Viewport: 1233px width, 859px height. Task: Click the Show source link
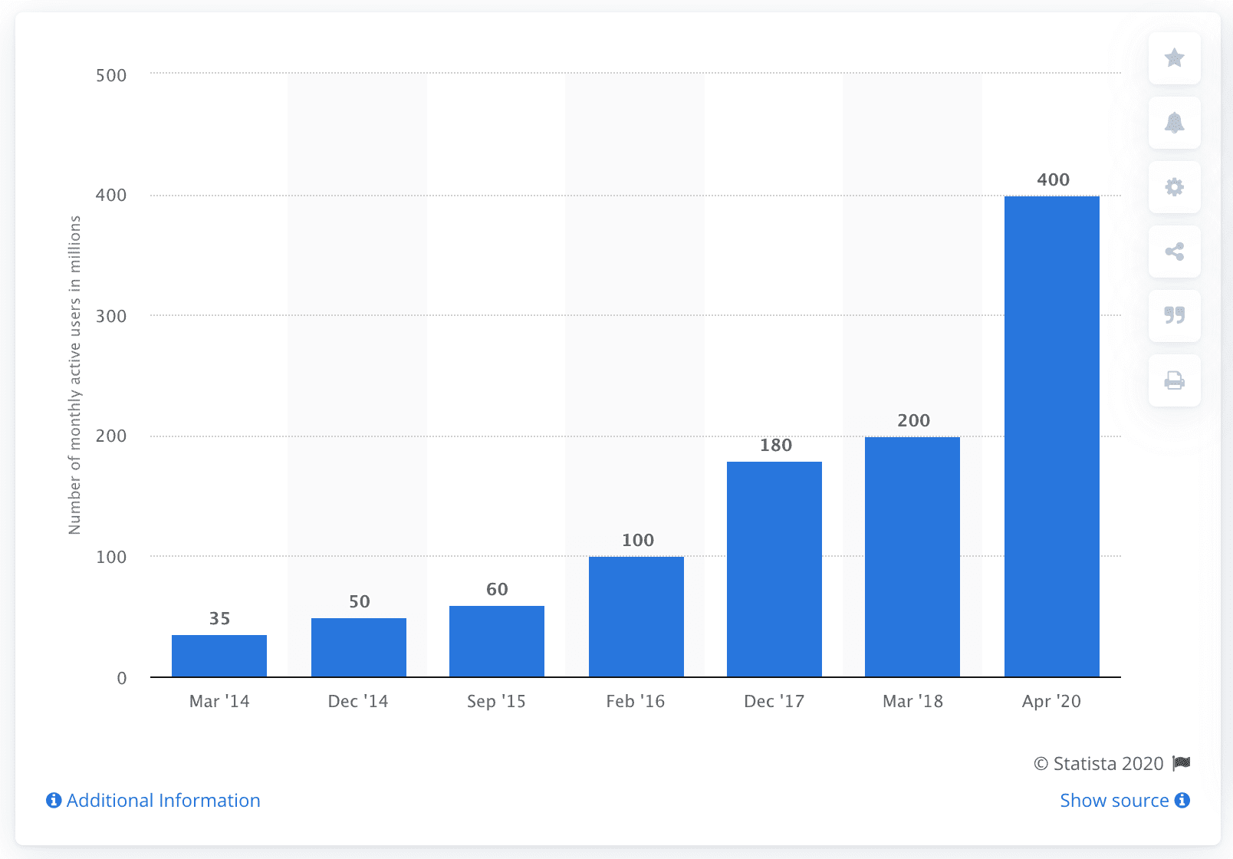point(1113,800)
